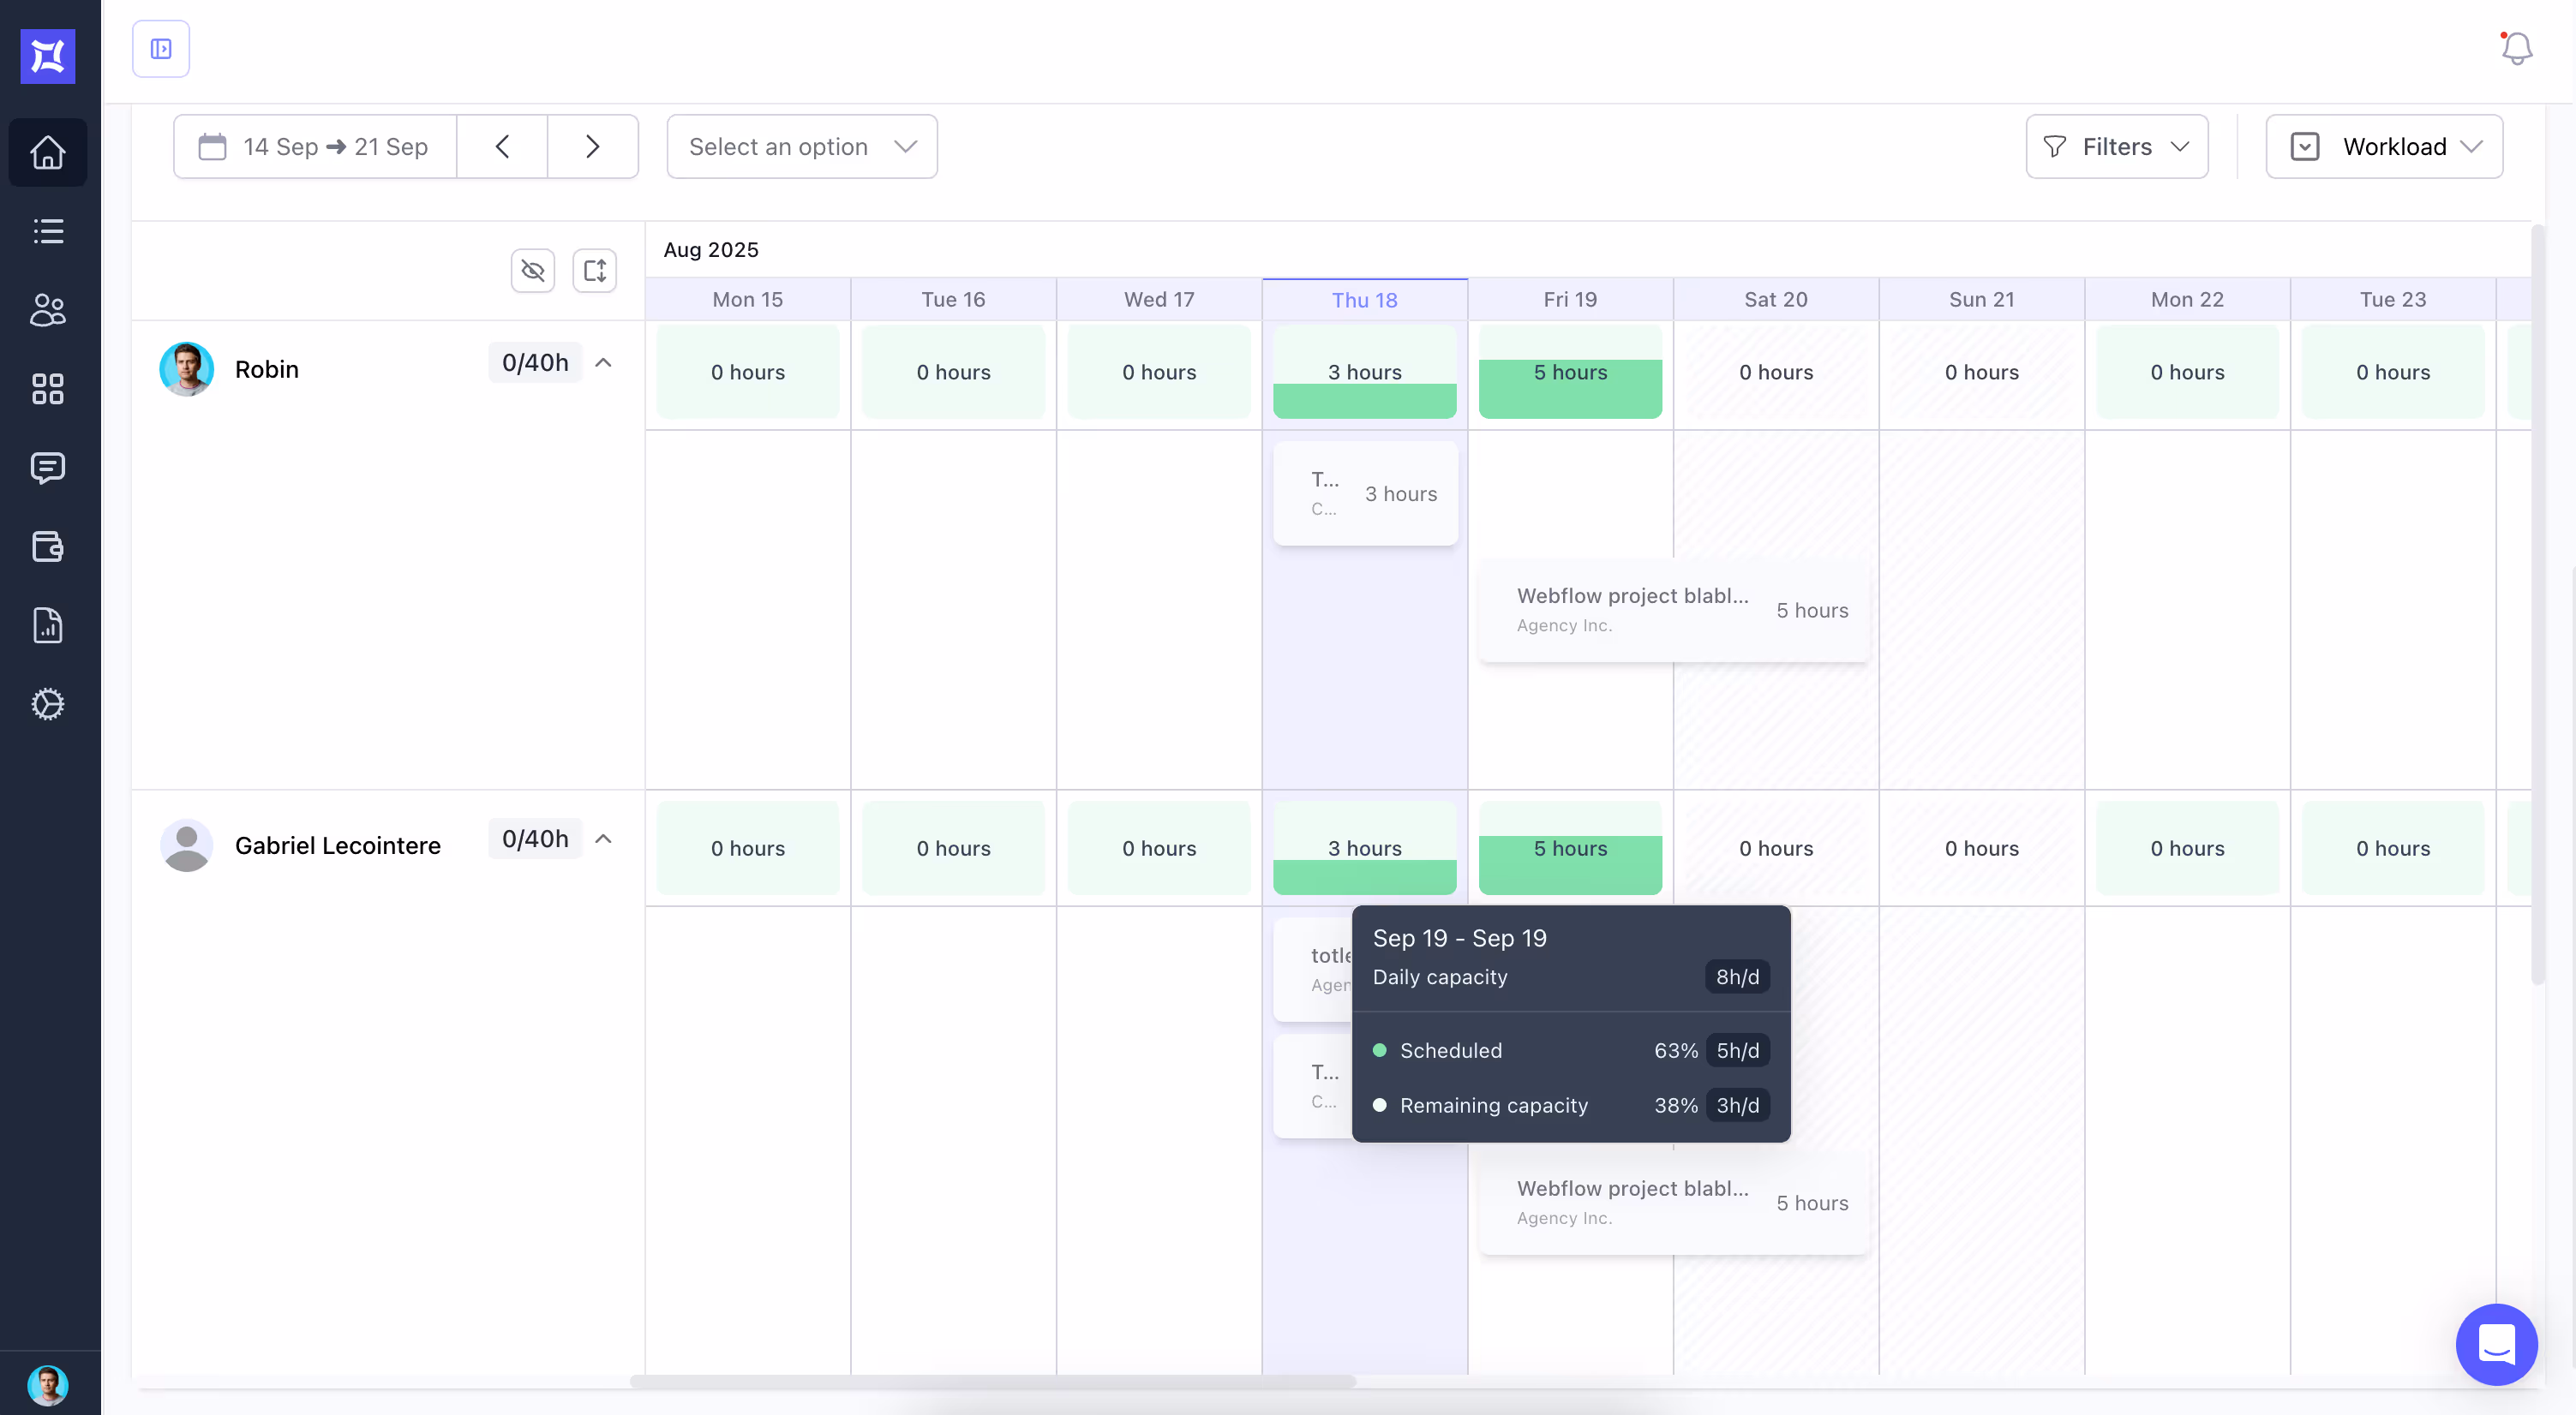The image size is (2576, 1415).
Task: Click the notification bell icon
Action: tap(2516, 48)
